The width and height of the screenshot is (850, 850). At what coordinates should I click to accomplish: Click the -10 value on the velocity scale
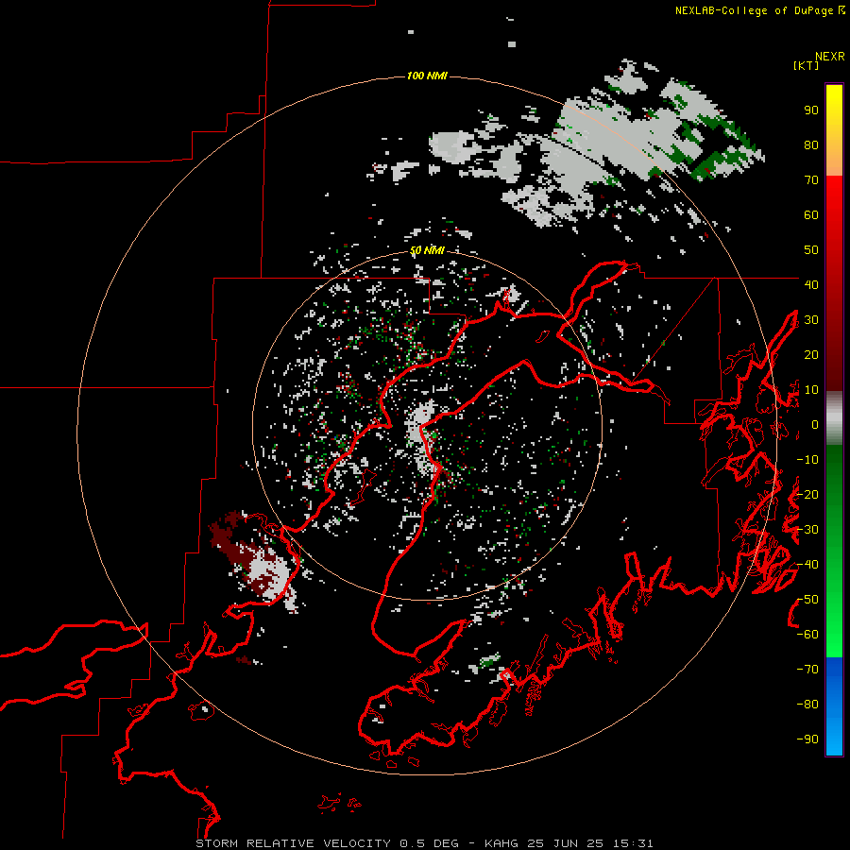pyautogui.click(x=807, y=460)
